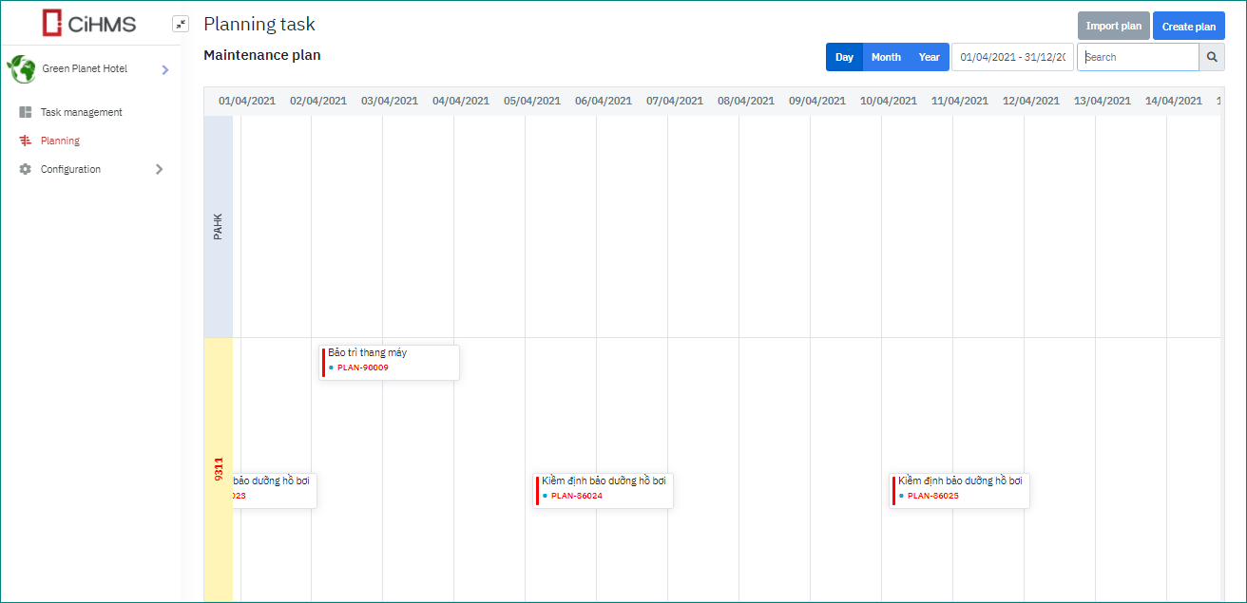1247x603 pixels.
Task: Click the Configuration gear icon
Action: click(26, 169)
